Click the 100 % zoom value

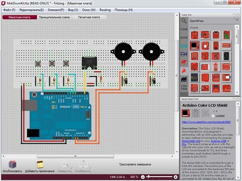(x=134, y=177)
